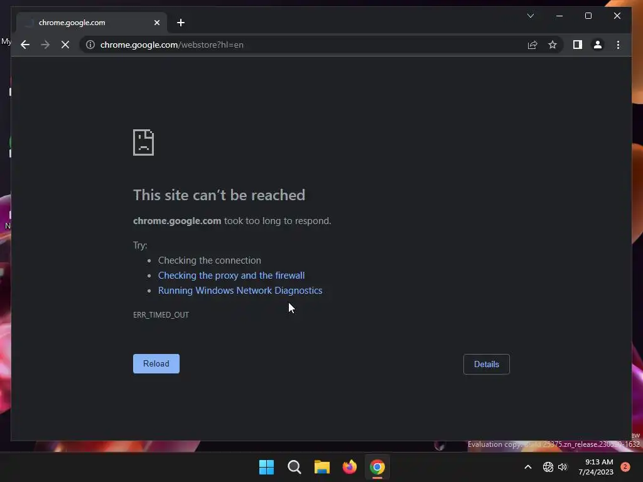Open the tab search dropdown
The image size is (643, 482).
pyautogui.click(x=530, y=16)
